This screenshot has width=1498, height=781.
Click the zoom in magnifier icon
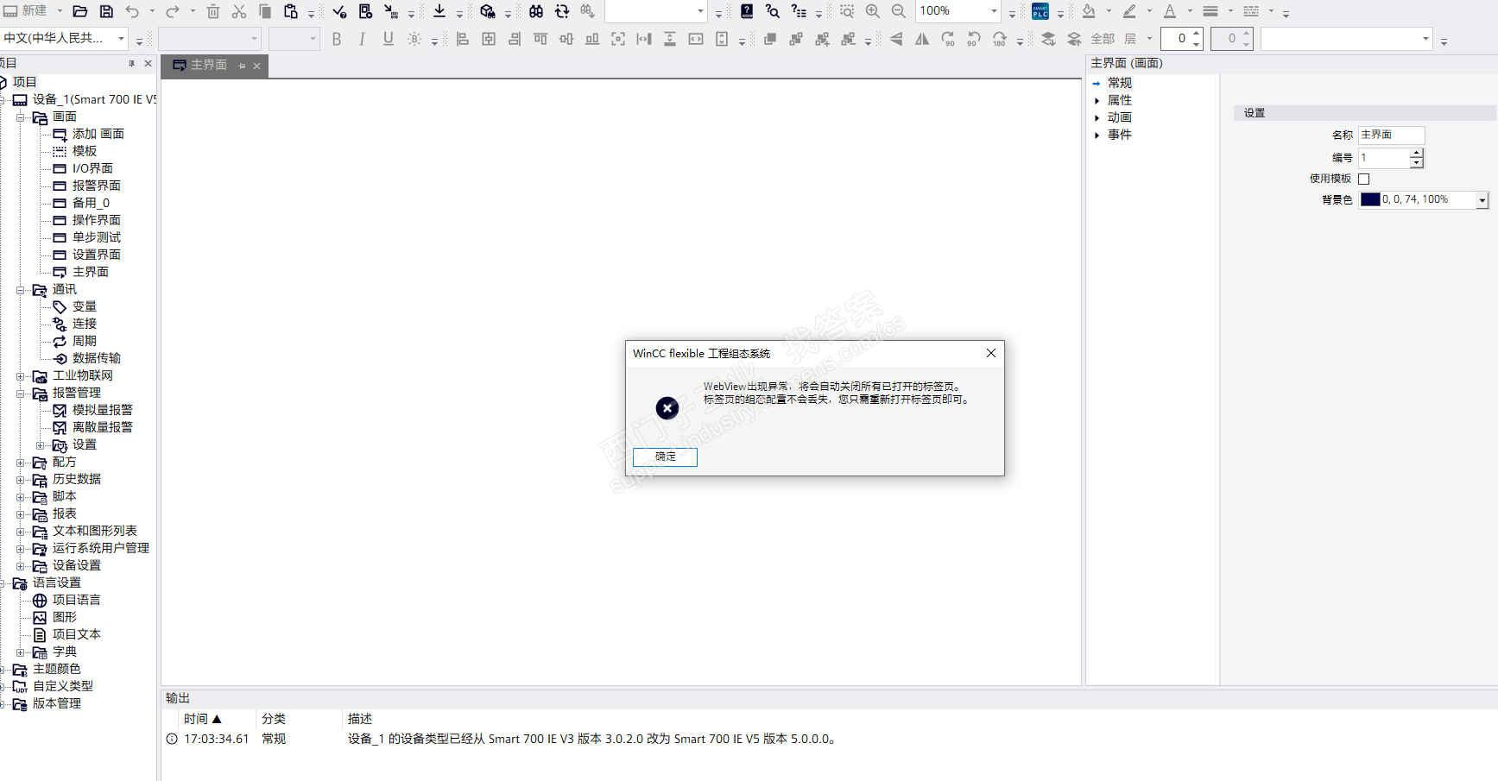(x=873, y=11)
